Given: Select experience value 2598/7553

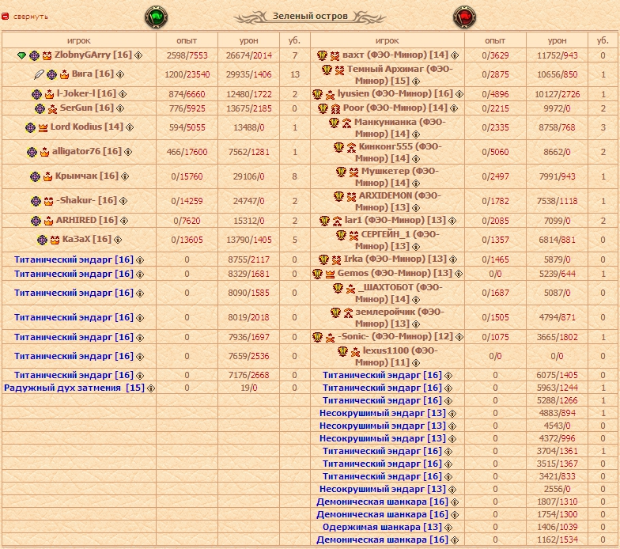Looking at the screenshot, I should click(x=187, y=55).
